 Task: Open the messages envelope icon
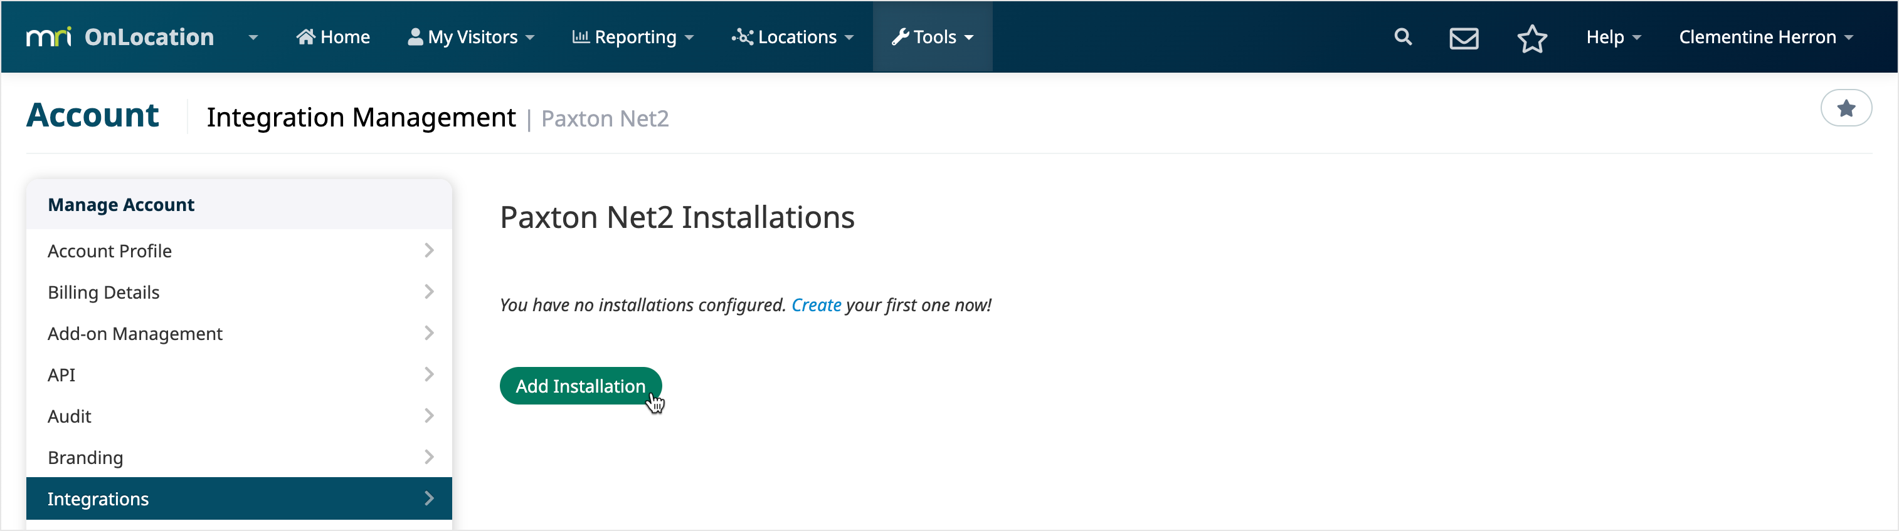(1463, 38)
